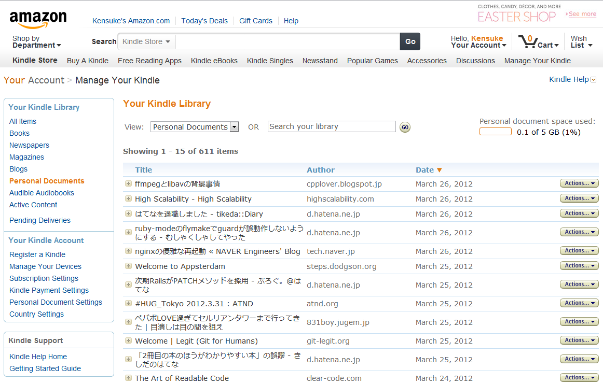Viewport: 603px width, 384px height.
Task: Open the Kindle Store search category dropdown
Action: 146,41
